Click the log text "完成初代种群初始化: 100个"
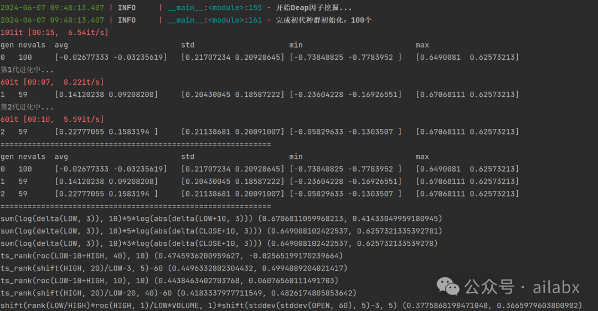This screenshot has width=598, height=311. point(323,20)
